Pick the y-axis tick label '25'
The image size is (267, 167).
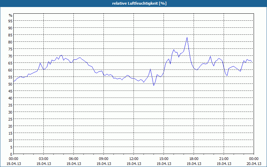point(10,119)
